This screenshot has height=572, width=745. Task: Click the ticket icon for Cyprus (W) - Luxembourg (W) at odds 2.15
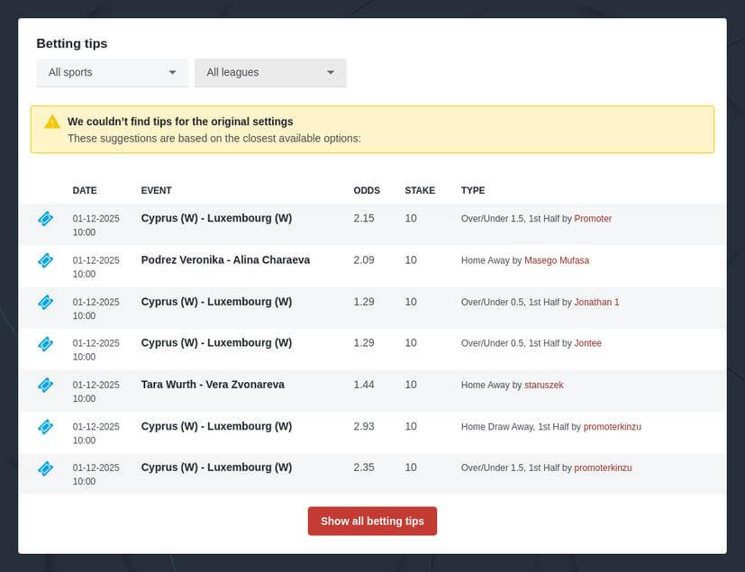(x=45, y=219)
